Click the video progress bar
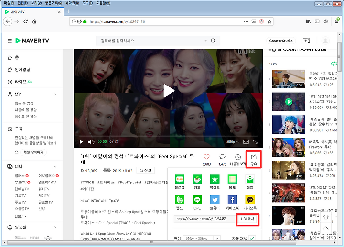The width and height of the screenshot is (344, 247). tap(168, 136)
